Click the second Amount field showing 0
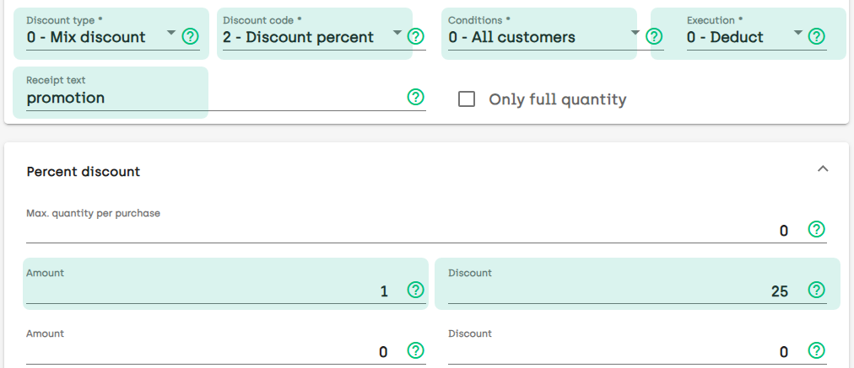This screenshot has height=368, width=854. (x=211, y=352)
